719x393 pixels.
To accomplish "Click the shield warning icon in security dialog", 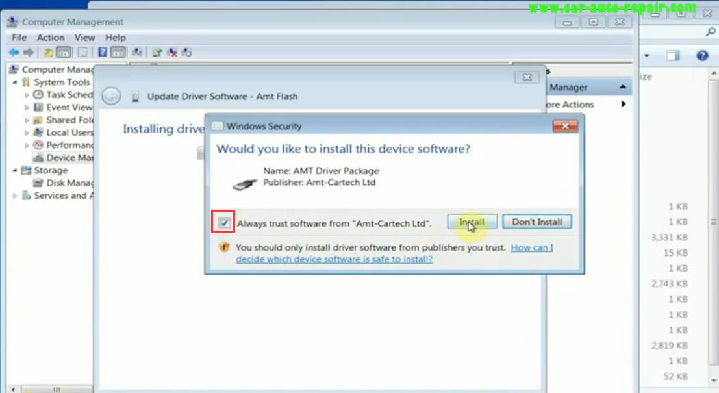I will pyautogui.click(x=224, y=247).
